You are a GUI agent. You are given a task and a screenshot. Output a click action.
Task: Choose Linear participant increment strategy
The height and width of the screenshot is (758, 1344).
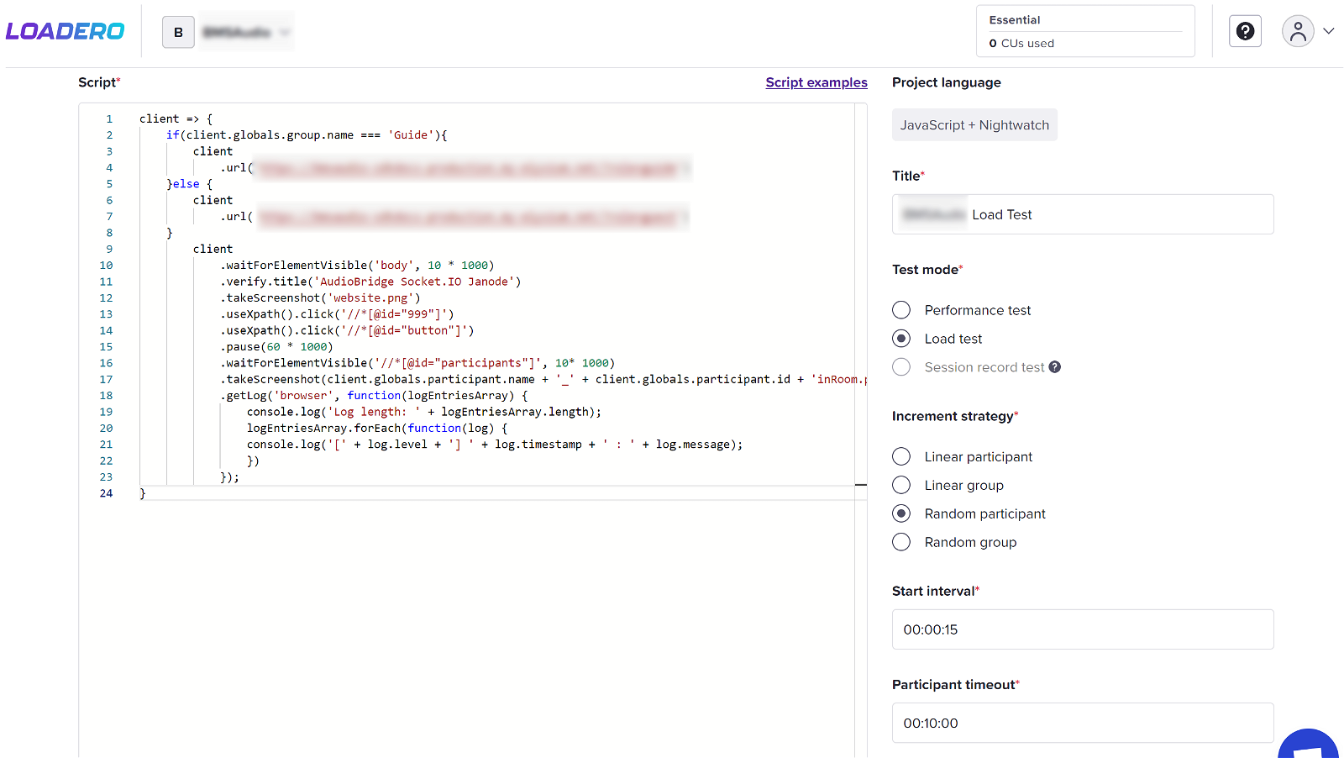coord(901,456)
